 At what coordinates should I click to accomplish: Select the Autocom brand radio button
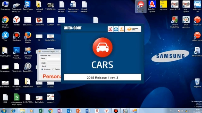coord(42,69)
